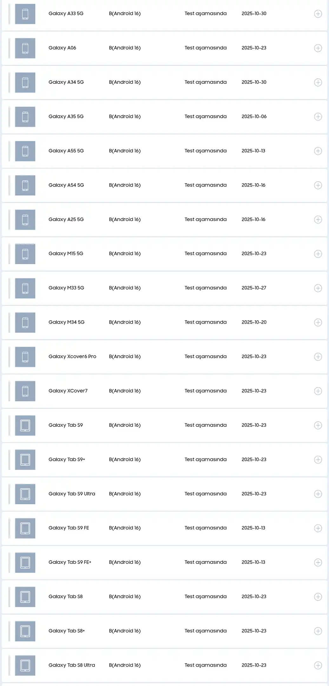This screenshot has width=329, height=686.
Task: Click the Galaxy M34 5G phone icon
Action: 25,323
